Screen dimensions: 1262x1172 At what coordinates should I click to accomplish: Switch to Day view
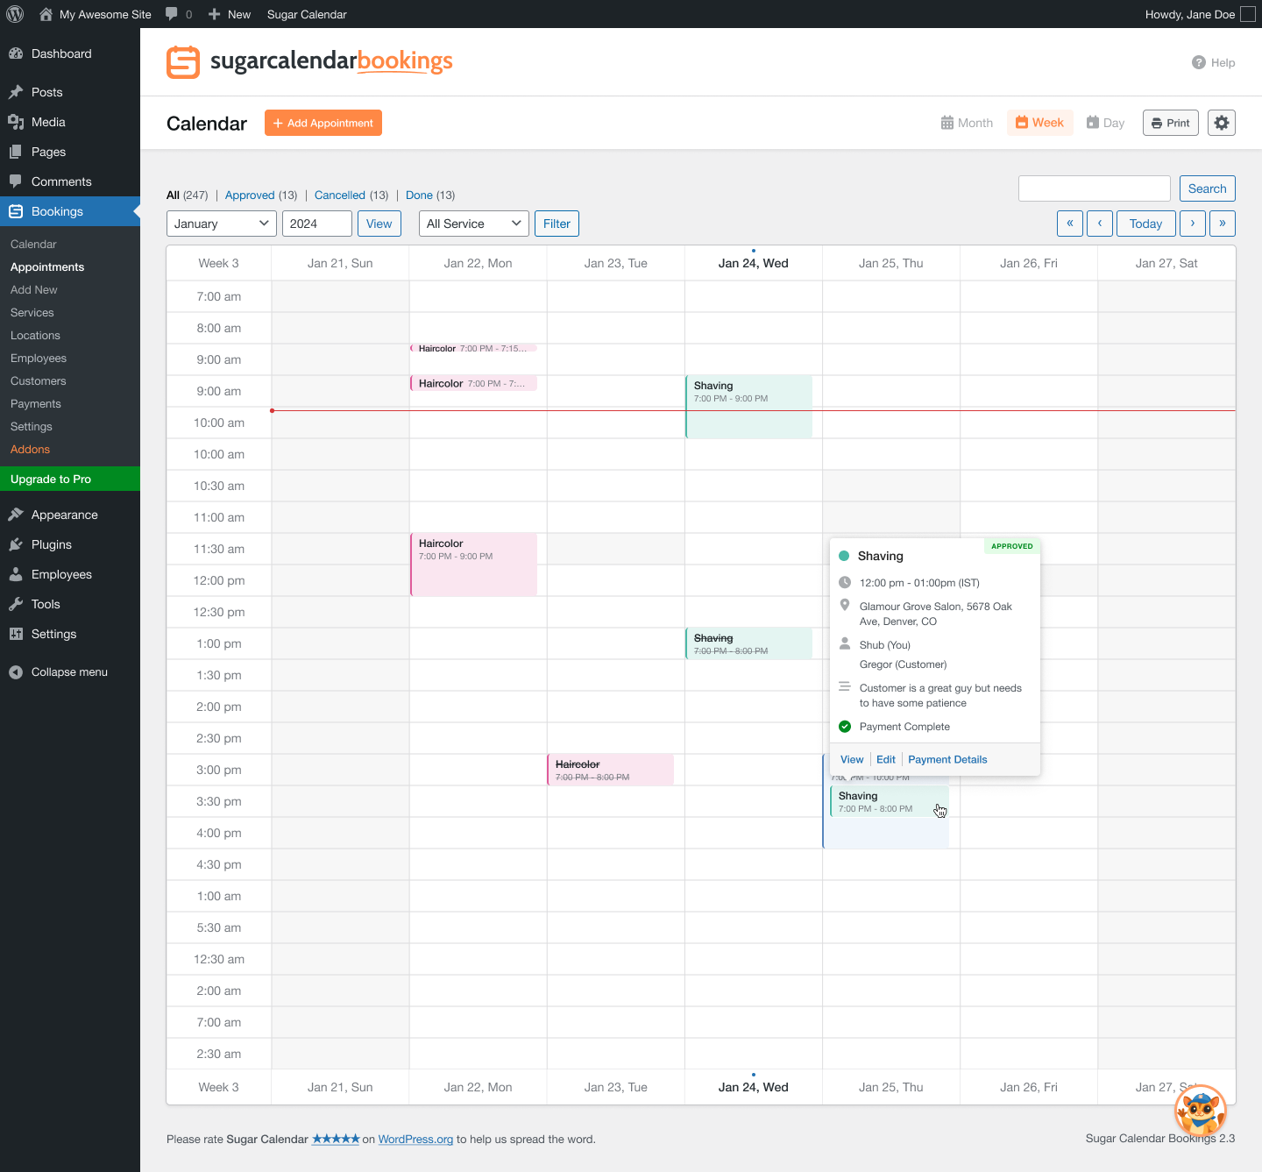[1105, 123]
